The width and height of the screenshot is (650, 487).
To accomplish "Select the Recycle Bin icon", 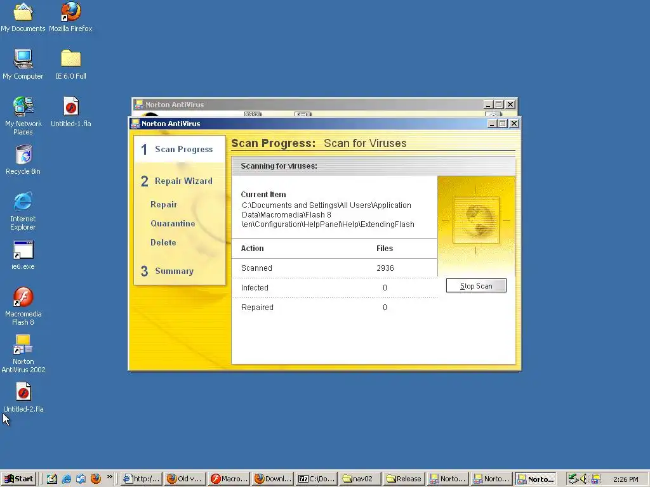I will pos(23,160).
